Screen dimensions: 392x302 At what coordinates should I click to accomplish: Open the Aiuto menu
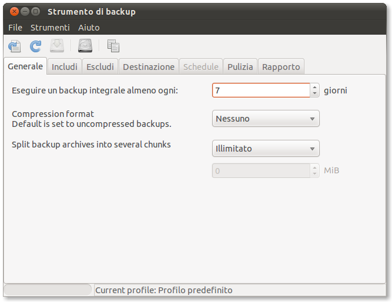[x=89, y=28]
